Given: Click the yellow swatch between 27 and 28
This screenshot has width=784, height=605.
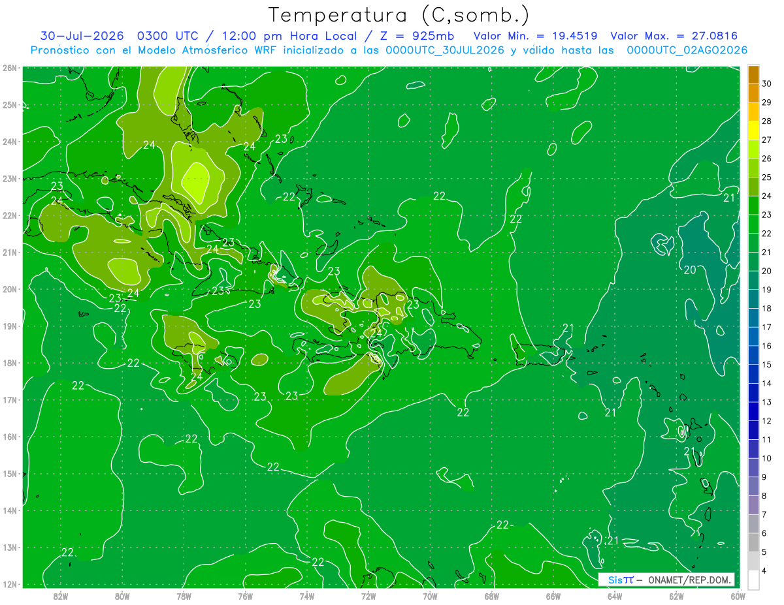Looking at the screenshot, I should coord(753,131).
